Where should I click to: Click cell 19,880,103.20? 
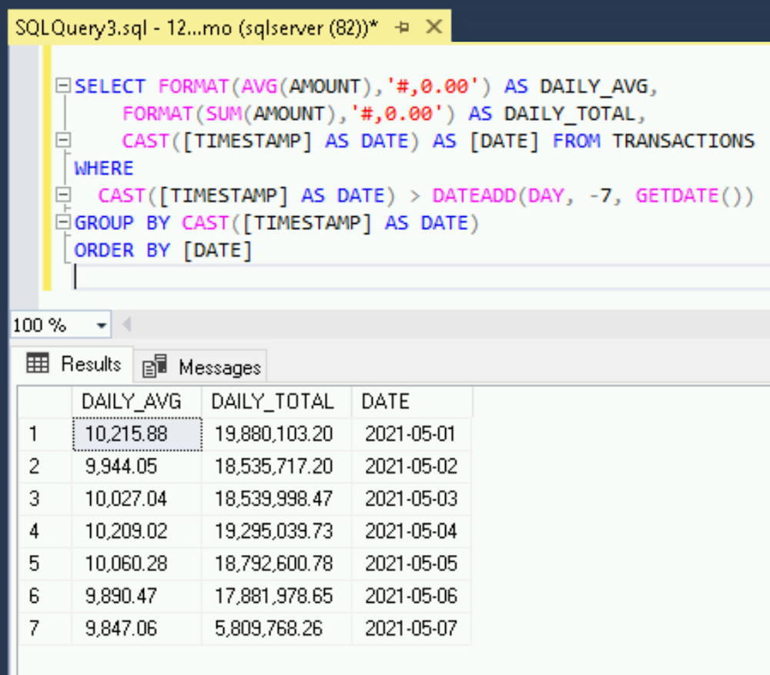[276, 434]
